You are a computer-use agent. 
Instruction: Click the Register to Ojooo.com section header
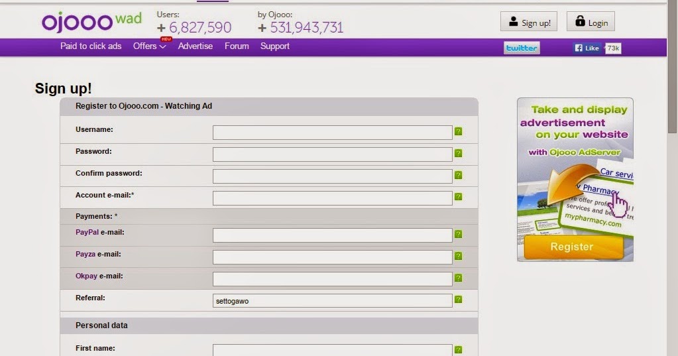coord(269,107)
